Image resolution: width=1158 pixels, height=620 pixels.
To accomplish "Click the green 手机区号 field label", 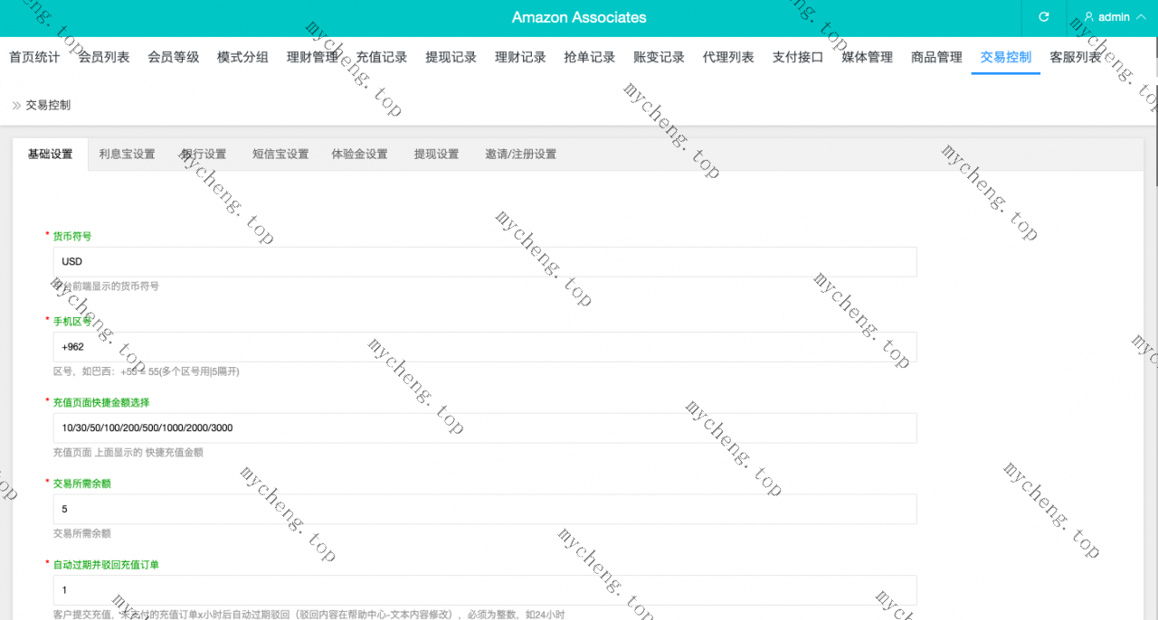I will tap(72, 321).
